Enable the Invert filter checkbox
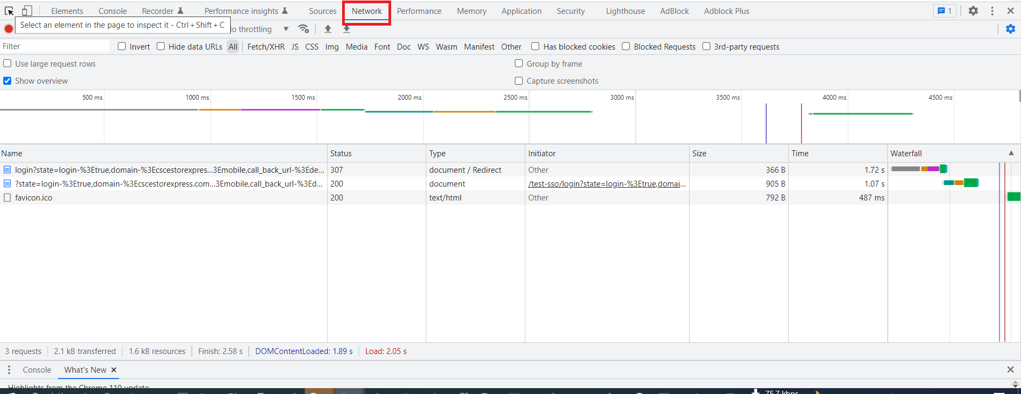Image resolution: width=1021 pixels, height=394 pixels. point(122,46)
